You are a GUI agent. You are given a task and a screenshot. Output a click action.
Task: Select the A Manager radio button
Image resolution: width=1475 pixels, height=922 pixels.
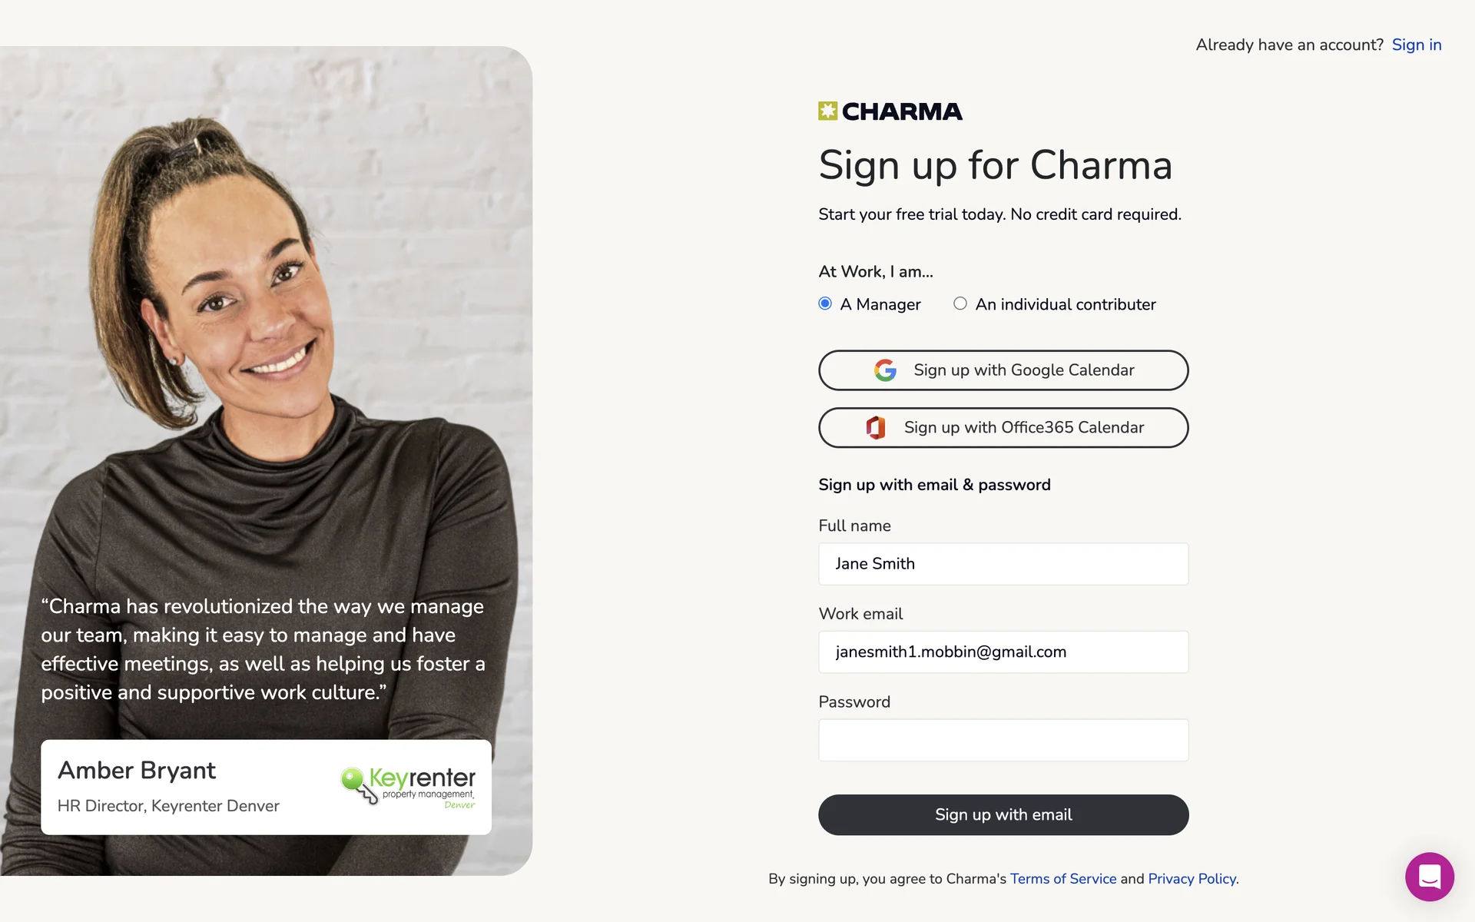pyautogui.click(x=825, y=303)
